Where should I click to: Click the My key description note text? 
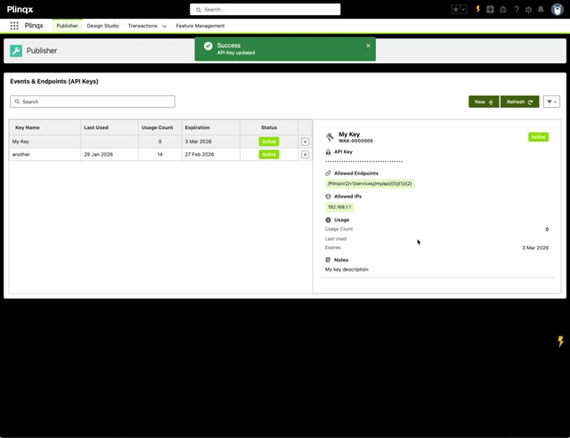(x=346, y=269)
